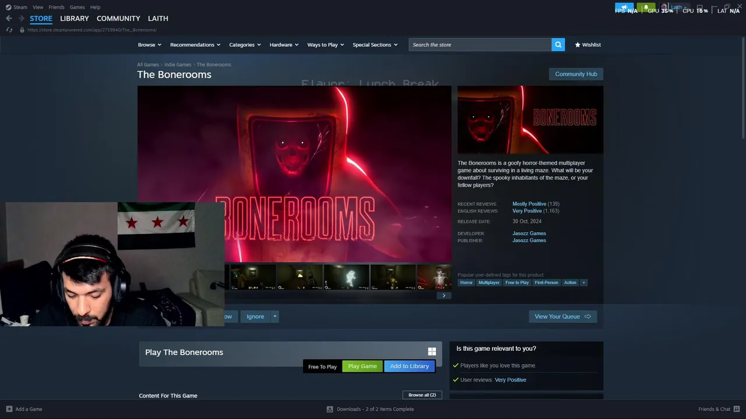Viewport: 746px width, 419px height.
Task: Click the Ignore button
Action: pos(255,317)
